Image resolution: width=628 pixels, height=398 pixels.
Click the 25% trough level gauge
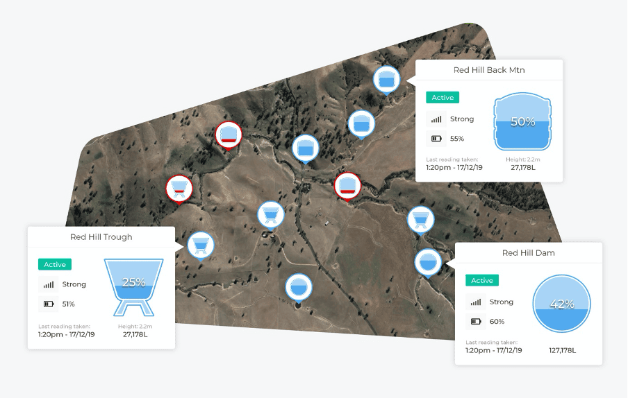coord(134,287)
